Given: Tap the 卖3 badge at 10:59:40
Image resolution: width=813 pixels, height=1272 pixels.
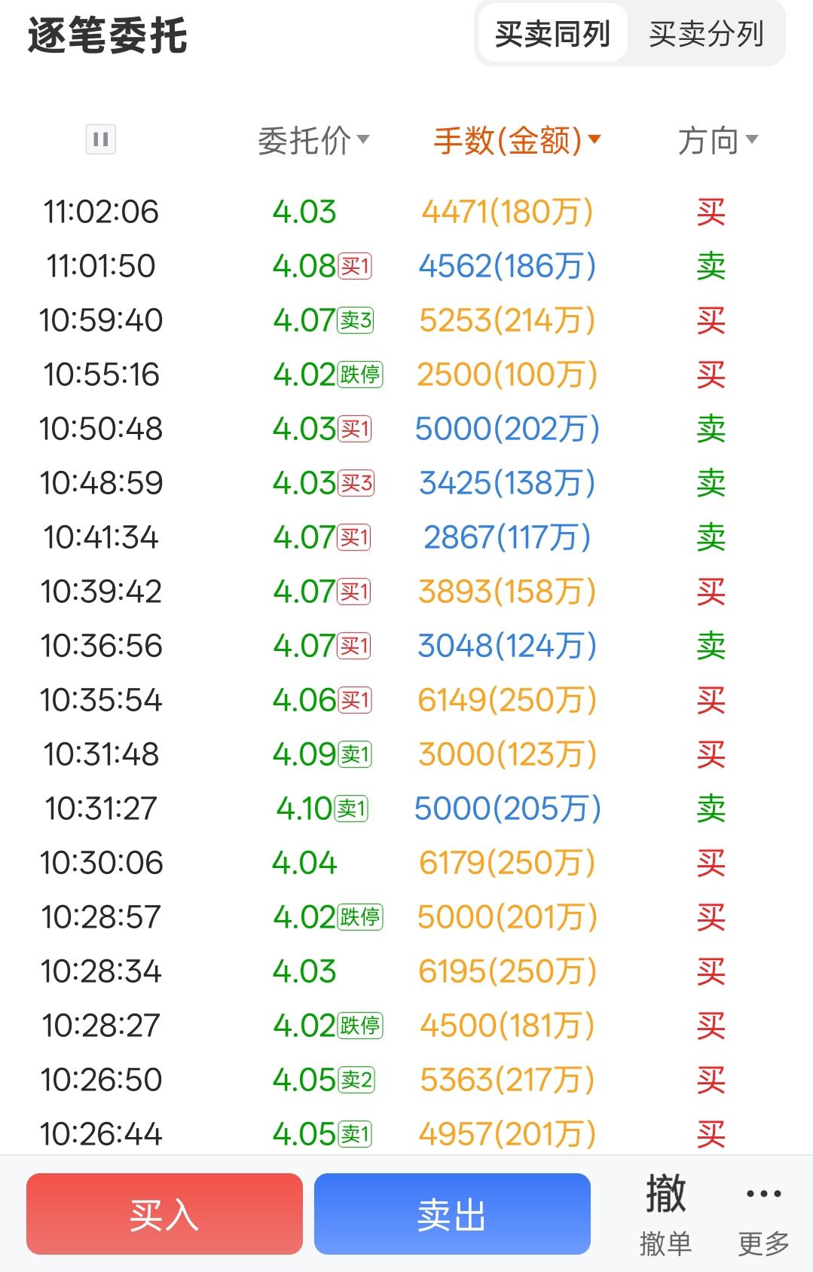Looking at the screenshot, I should pos(356,320).
